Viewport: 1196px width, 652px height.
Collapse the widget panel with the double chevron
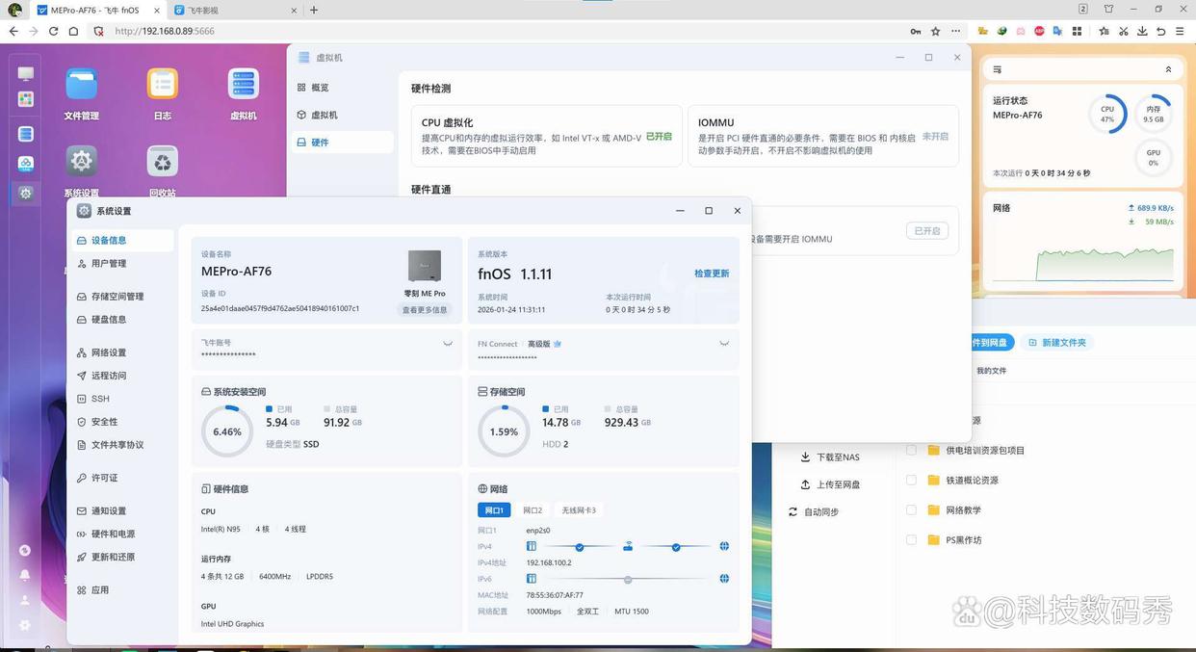click(x=1168, y=69)
